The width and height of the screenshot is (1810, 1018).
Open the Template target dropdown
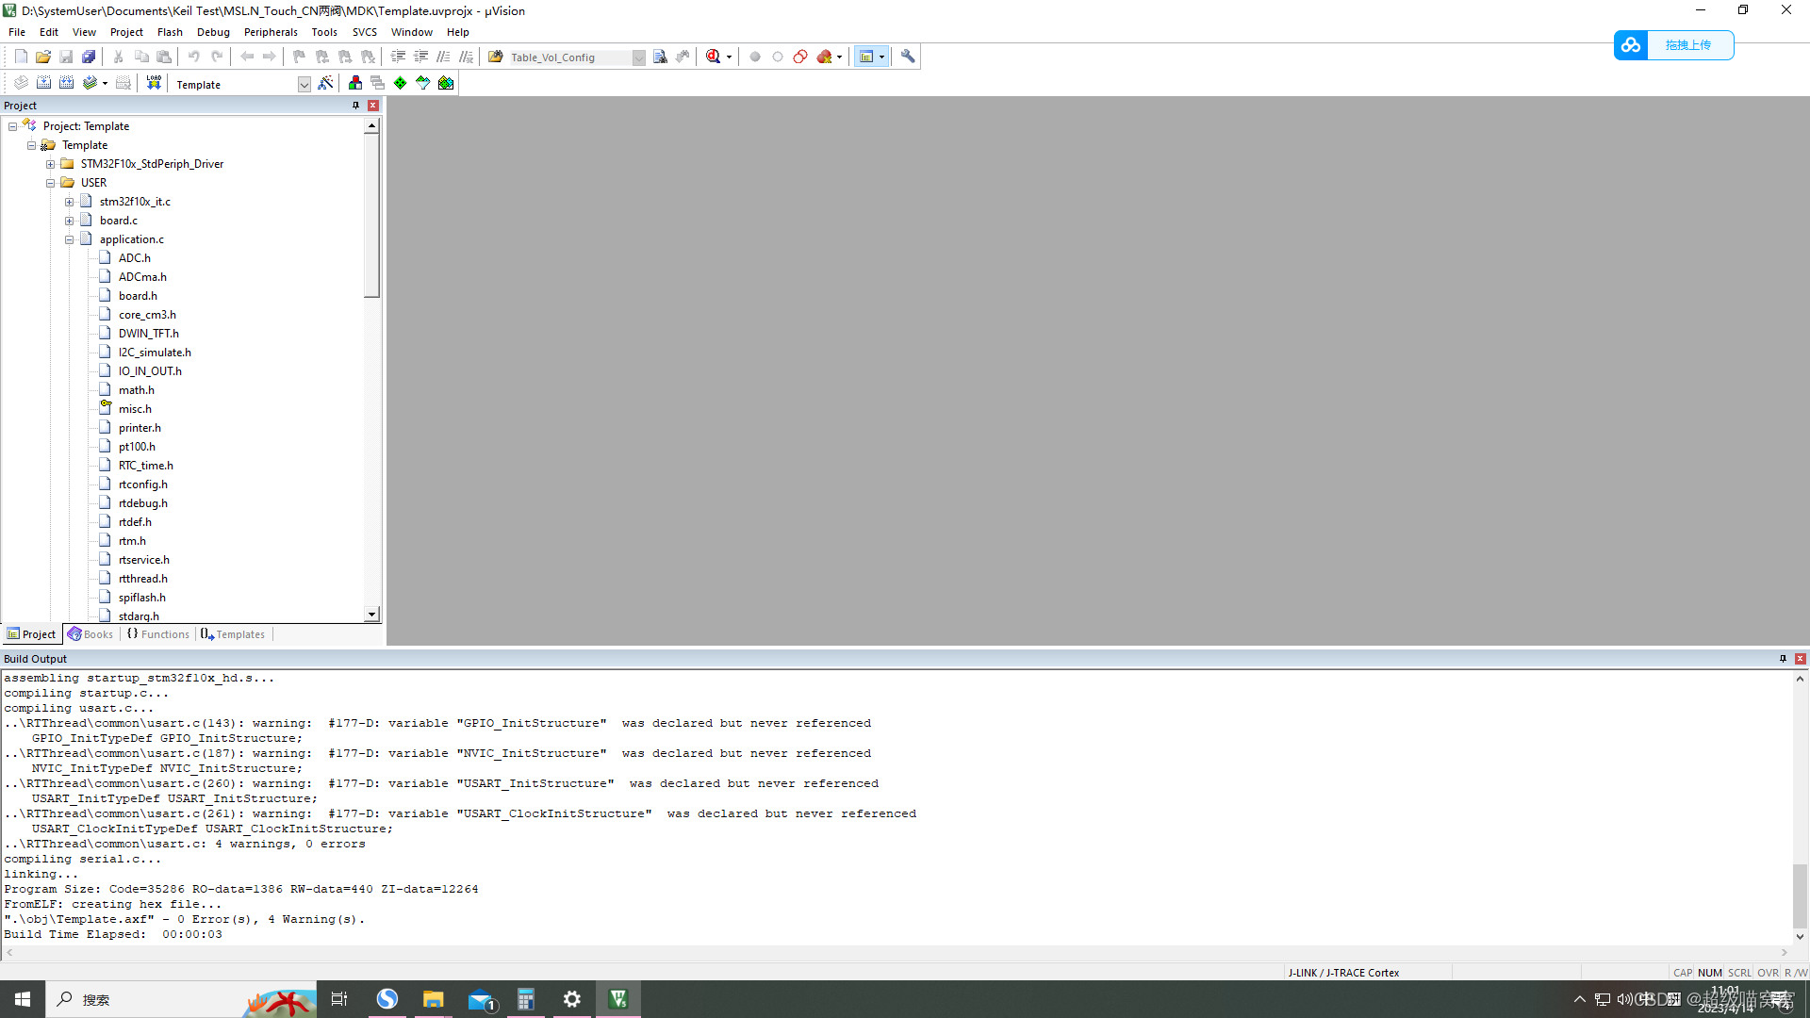[x=304, y=84]
